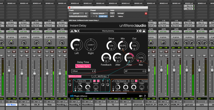The width and height of the screenshot is (214, 110).
Task: Toggle Step Sequencer Hz mode icon
Action: (132, 81)
